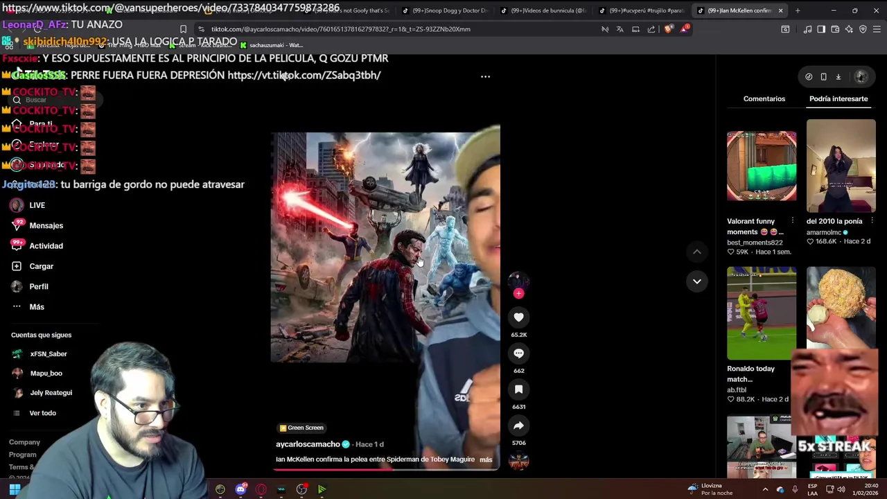The width and height of the screenshot is (887, 499).
Task: Open Jely Reategui followed account
Action: point(42,393)
